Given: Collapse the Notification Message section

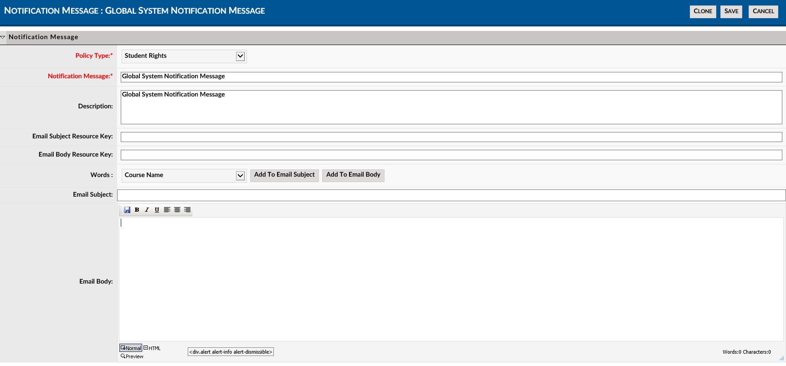Looking at the screenshot, I should pos(3,37).
